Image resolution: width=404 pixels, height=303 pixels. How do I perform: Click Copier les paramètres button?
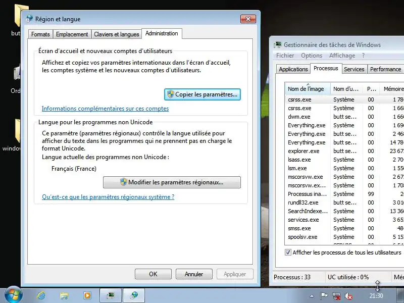click(203, 94)
